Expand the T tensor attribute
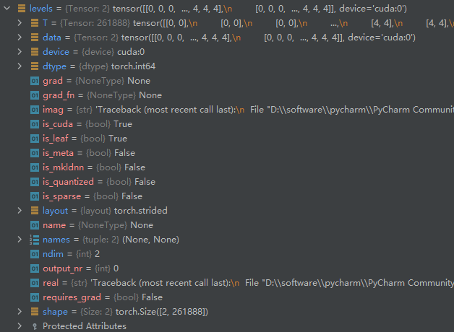This screenshot has height=332, width=454. (20, 23)
